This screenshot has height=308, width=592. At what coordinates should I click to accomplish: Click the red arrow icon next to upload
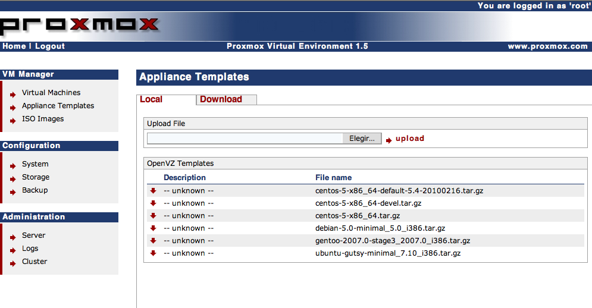[x=389, y=140]
